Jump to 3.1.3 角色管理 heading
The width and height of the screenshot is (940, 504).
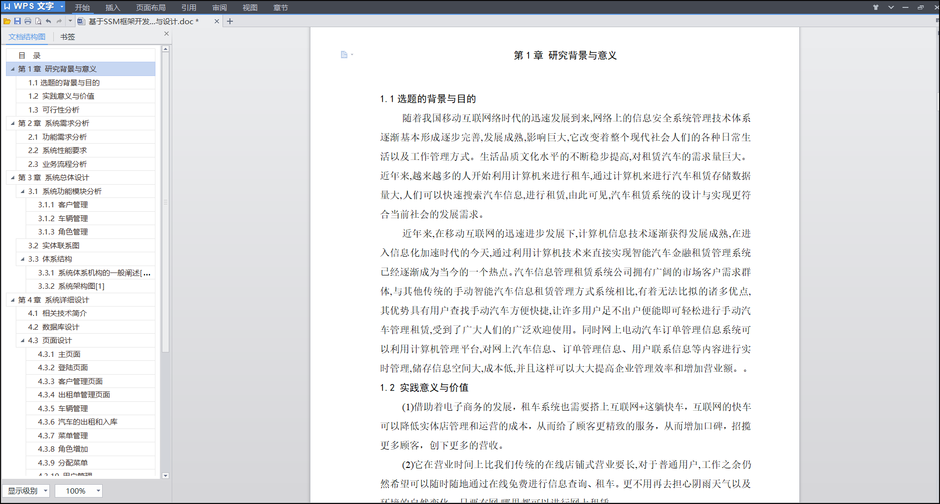coord(91,232)
